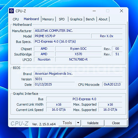
Task: Click the Ryzen SOC chipset value
Action: click(78, 49)
